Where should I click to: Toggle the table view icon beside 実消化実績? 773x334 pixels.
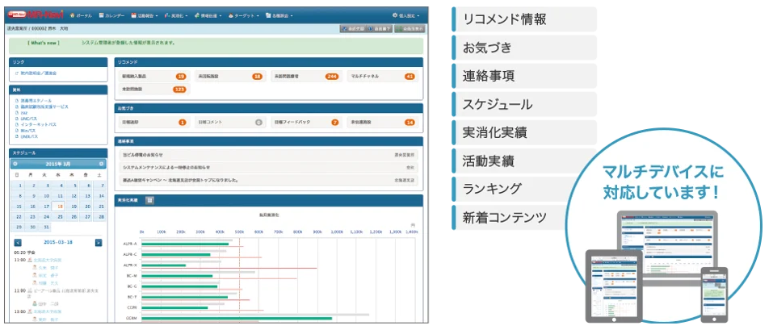tap(150, 201)
